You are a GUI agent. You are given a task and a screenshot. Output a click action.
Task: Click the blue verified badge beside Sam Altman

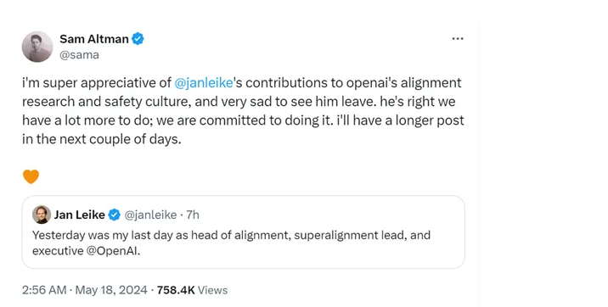[138, 39]
